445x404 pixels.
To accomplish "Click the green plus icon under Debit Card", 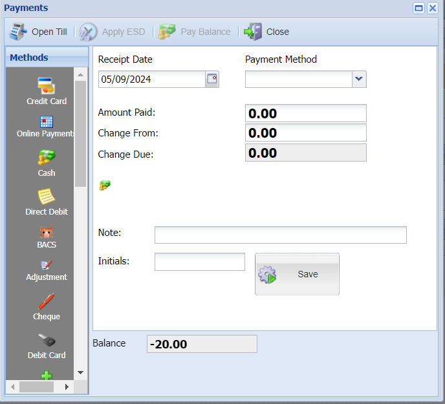I will [x=47, y=376].
